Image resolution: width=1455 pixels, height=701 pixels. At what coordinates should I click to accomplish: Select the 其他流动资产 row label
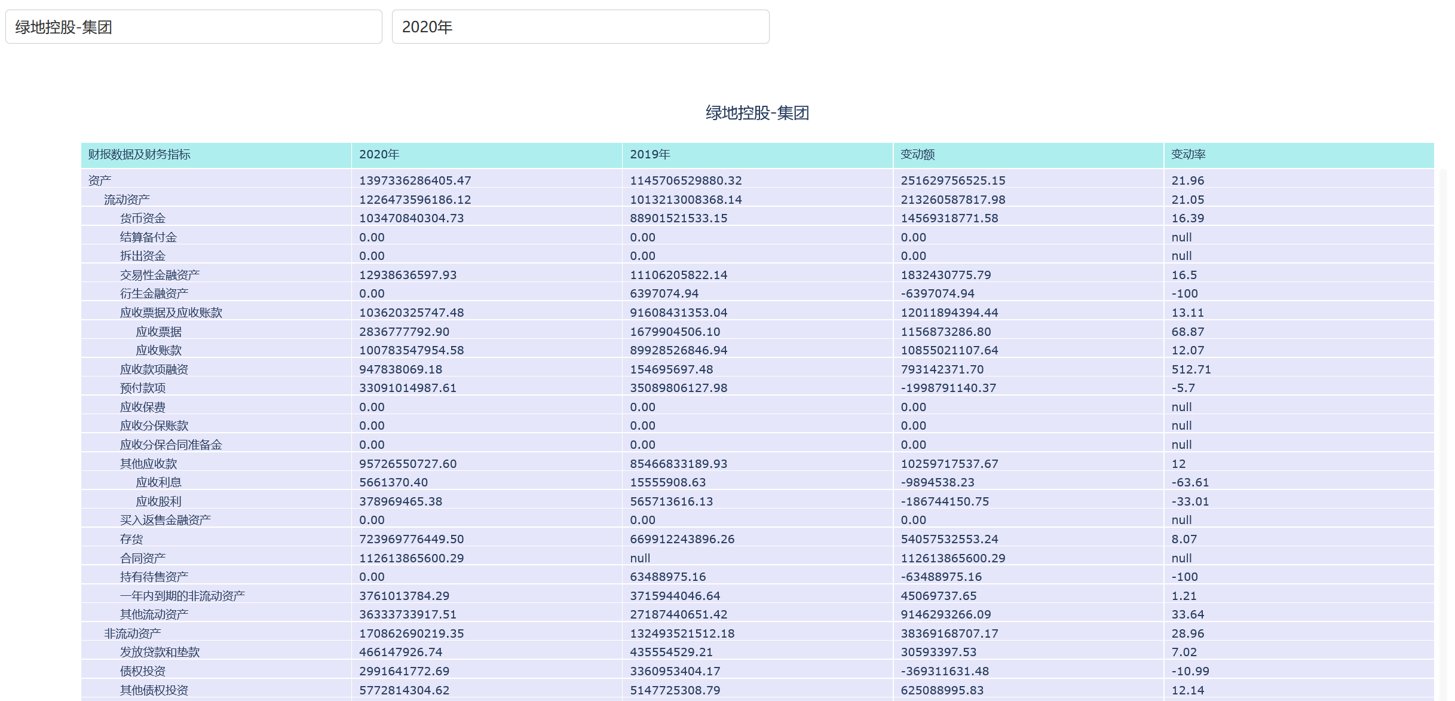click(x=154, y=614)
